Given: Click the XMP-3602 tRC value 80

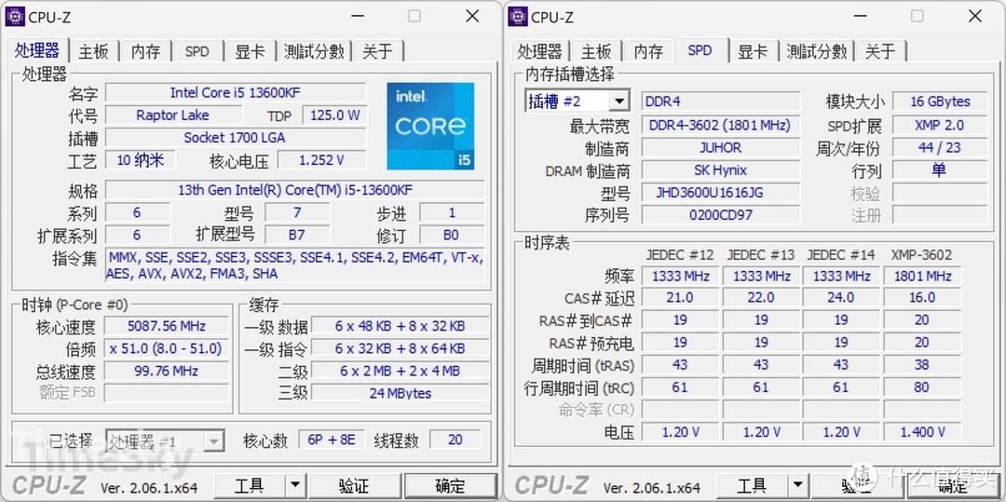Looking at the screenshot, I should point(922,387).
